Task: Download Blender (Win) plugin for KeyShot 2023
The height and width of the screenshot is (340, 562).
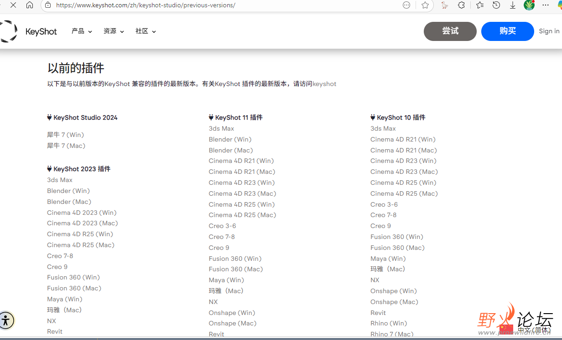Action: pos(68,191)
